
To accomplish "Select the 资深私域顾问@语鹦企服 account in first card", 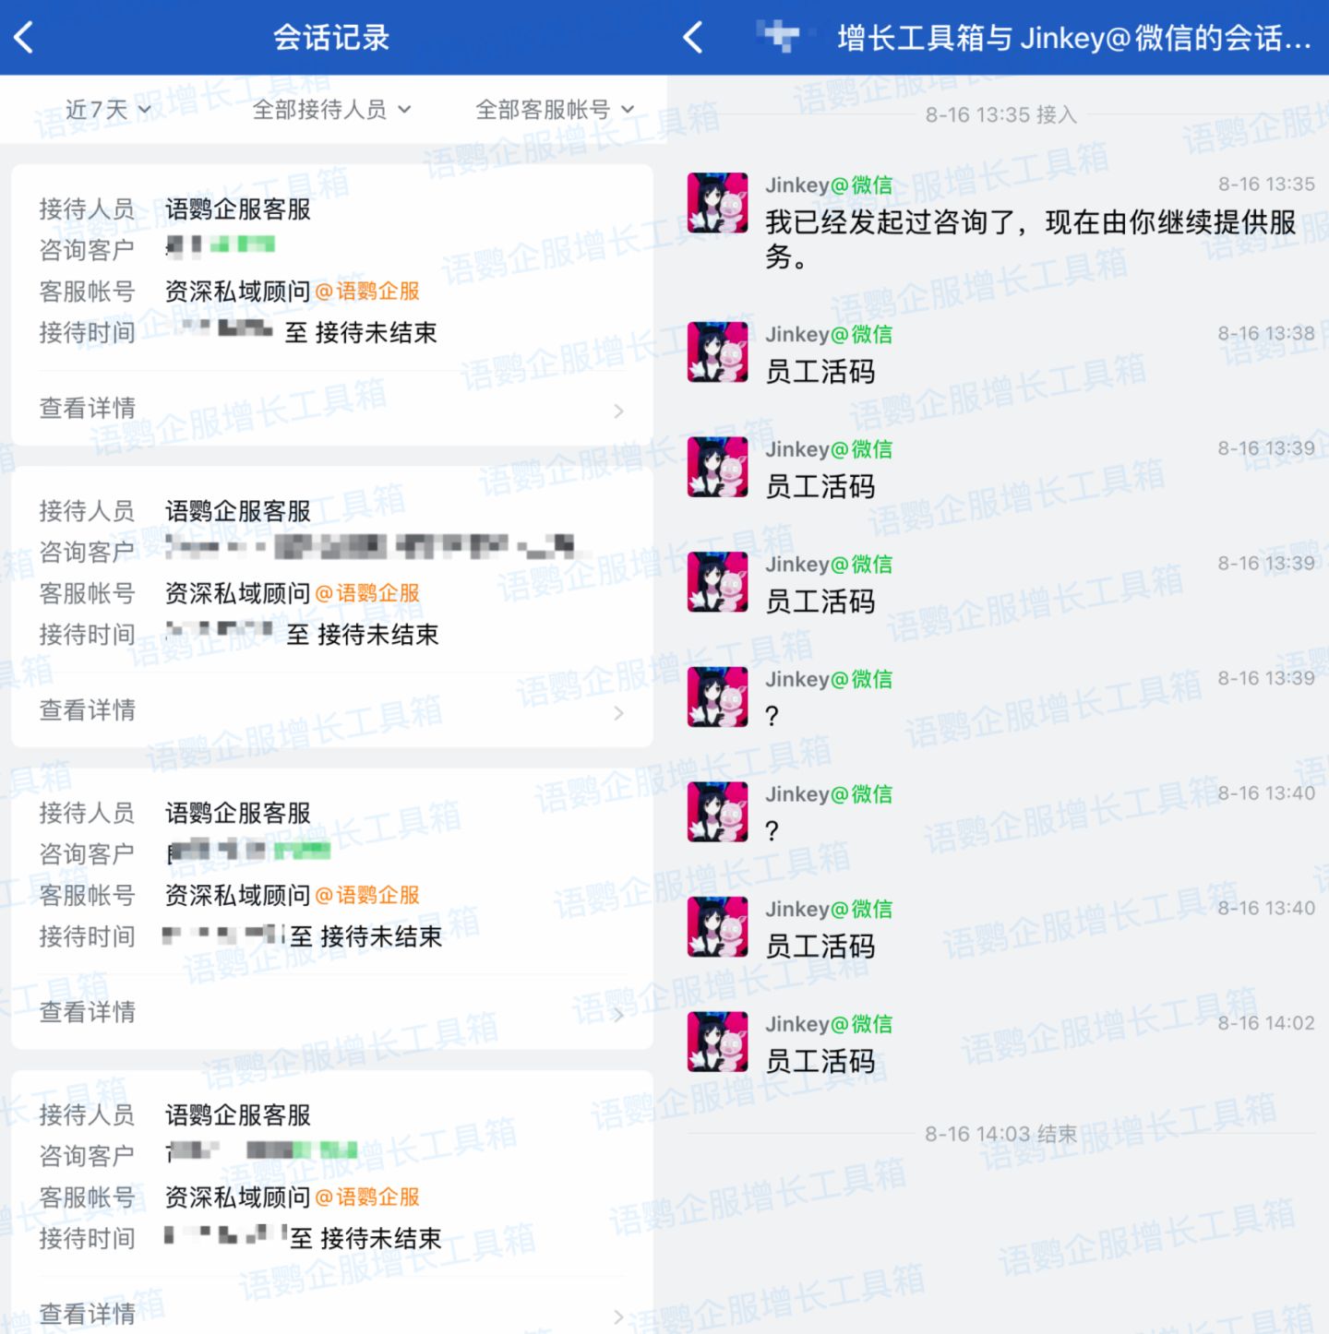I will click(x=292, y=292).
